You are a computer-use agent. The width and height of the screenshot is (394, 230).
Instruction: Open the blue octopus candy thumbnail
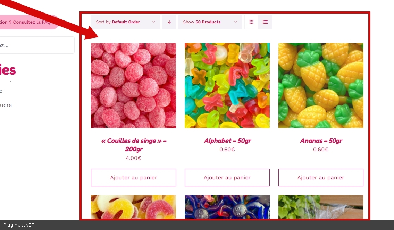227,207
